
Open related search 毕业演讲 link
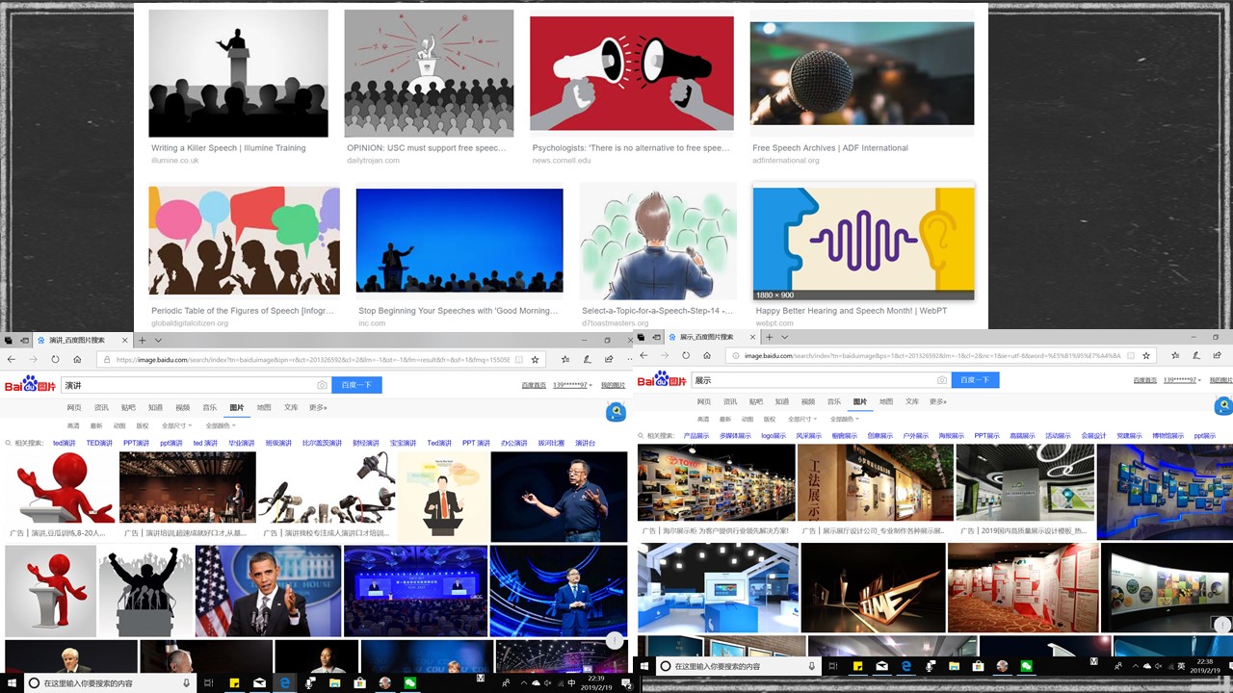242,443
